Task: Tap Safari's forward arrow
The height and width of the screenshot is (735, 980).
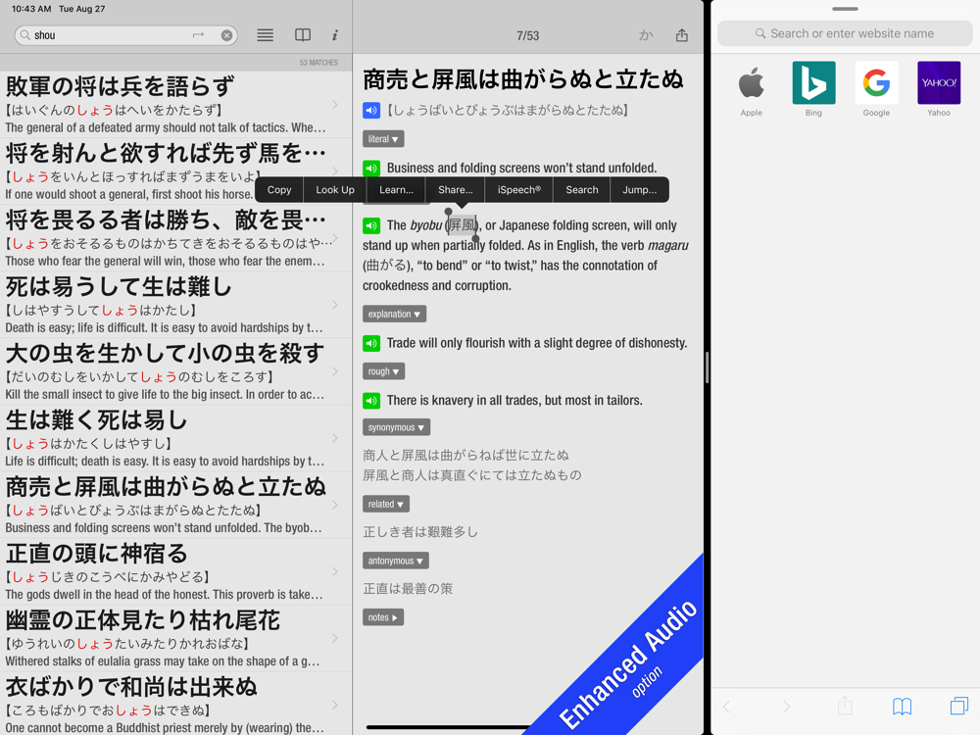Action: pos(786,707)
